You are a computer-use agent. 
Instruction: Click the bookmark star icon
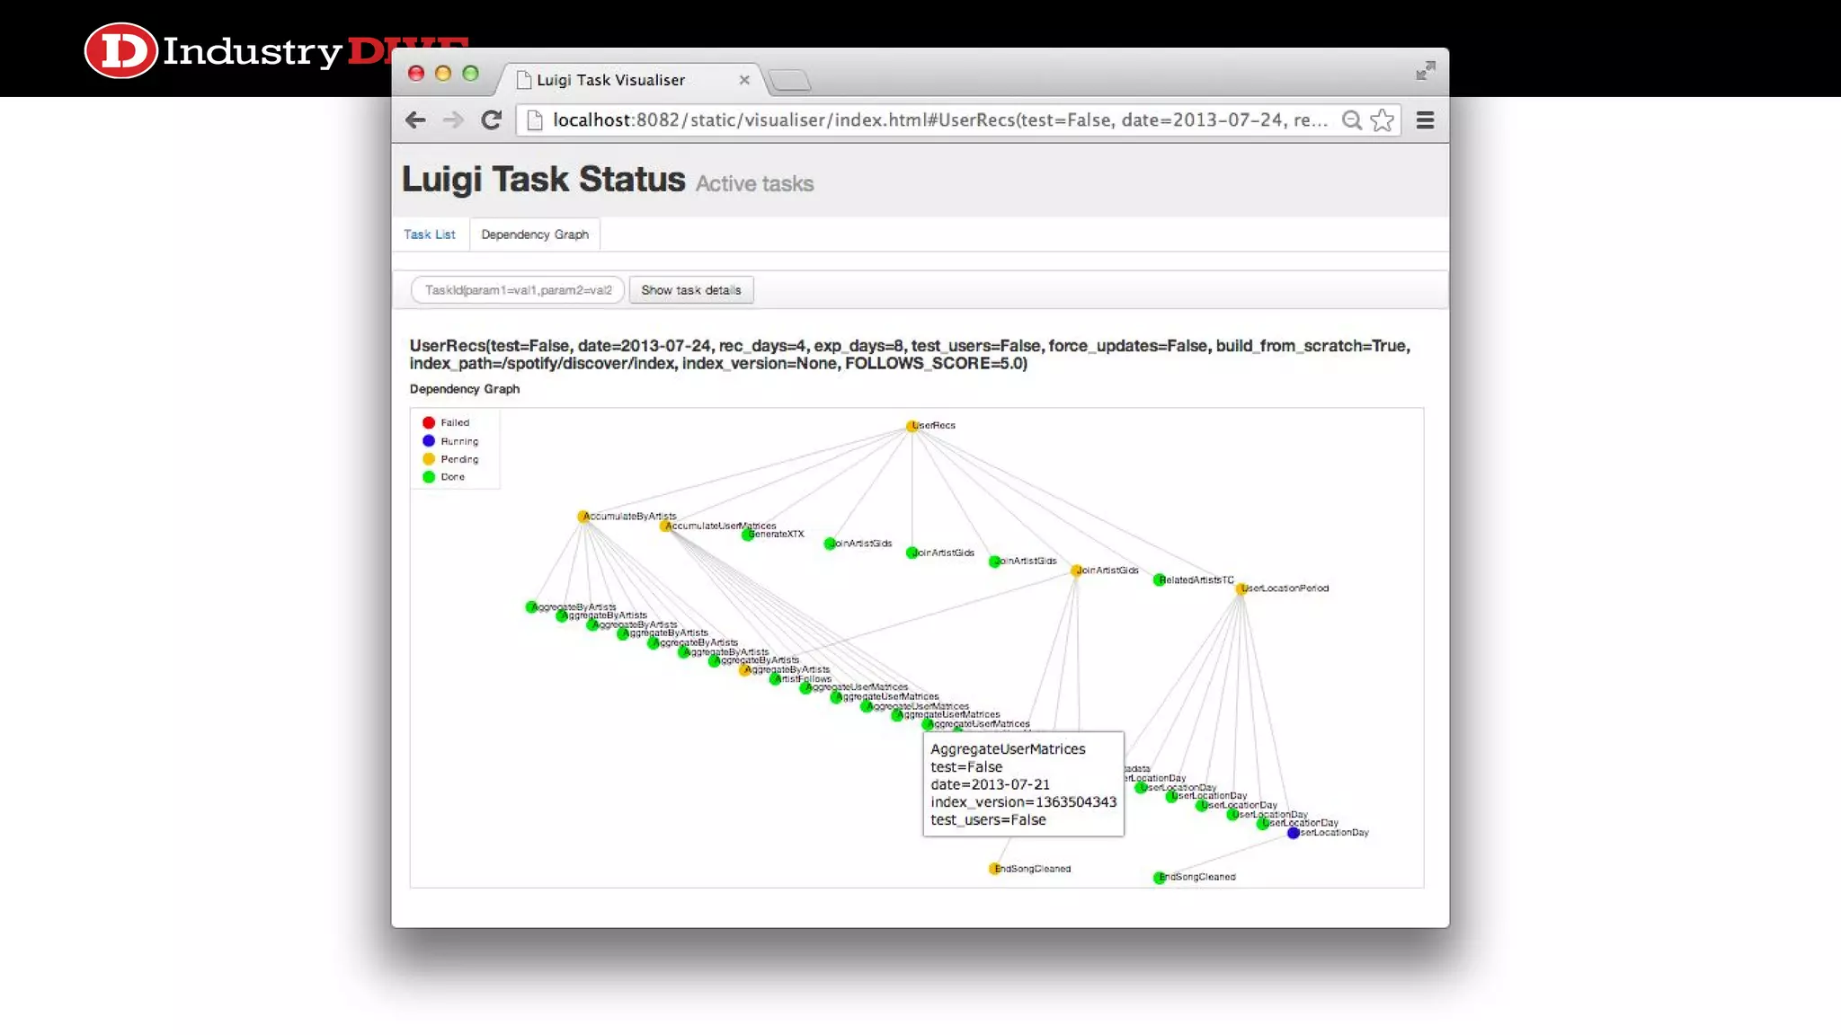click(x=1383, y=120)
